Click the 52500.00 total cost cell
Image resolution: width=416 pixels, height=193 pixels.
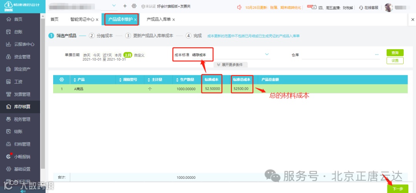click(x=241, y=89)
